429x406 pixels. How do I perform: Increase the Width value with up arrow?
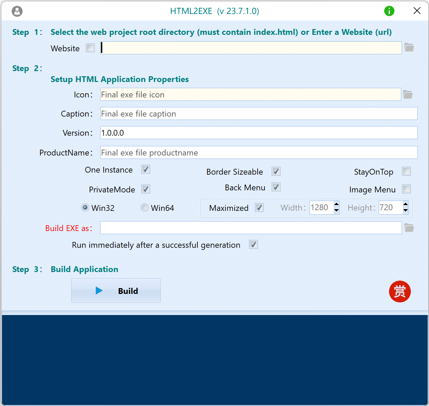(337, 204)
